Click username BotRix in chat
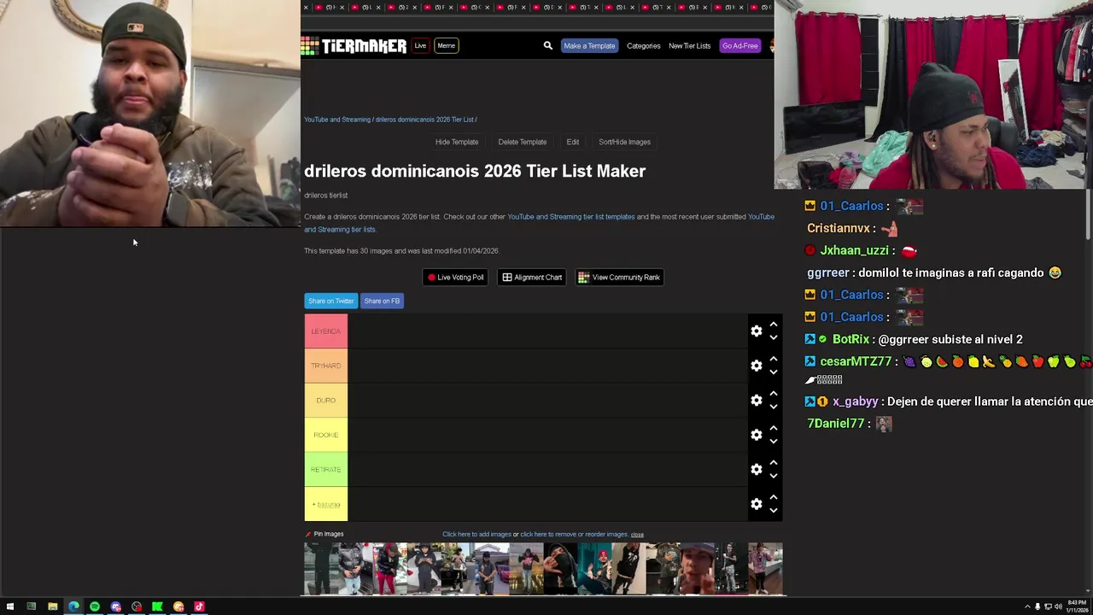The width and height of the screenshot is (1093, 615). (x=850, y=339)
